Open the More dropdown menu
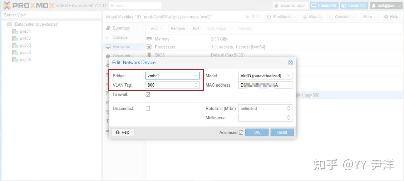The width and height of the screenshot is (404, 181). tap(370, 17)
